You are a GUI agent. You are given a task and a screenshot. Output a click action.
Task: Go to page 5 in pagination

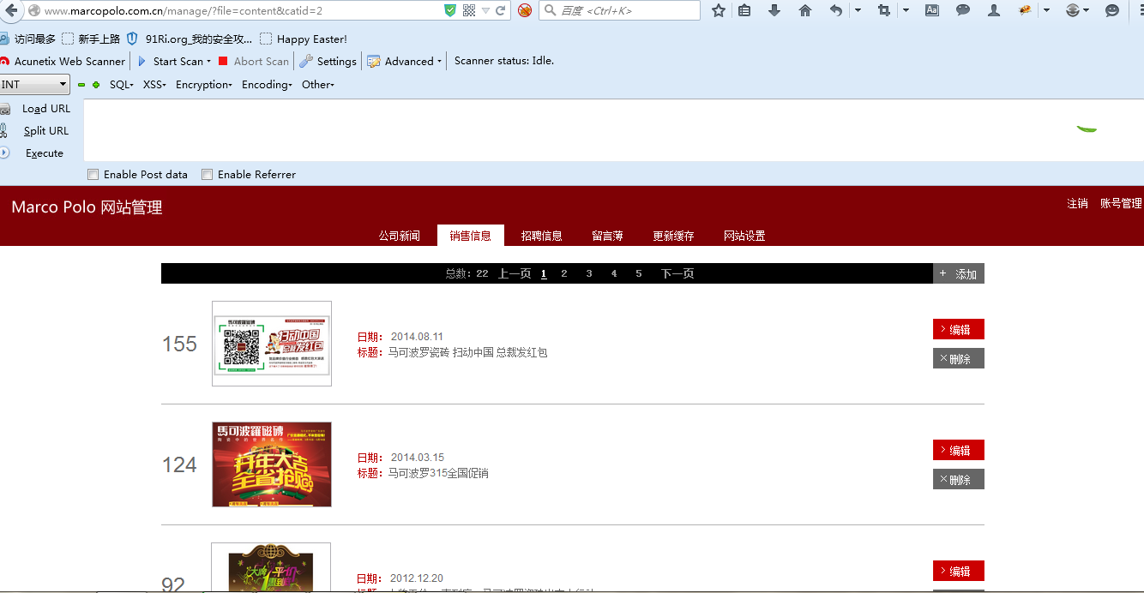pyautogui.click(x=639, y=273)
